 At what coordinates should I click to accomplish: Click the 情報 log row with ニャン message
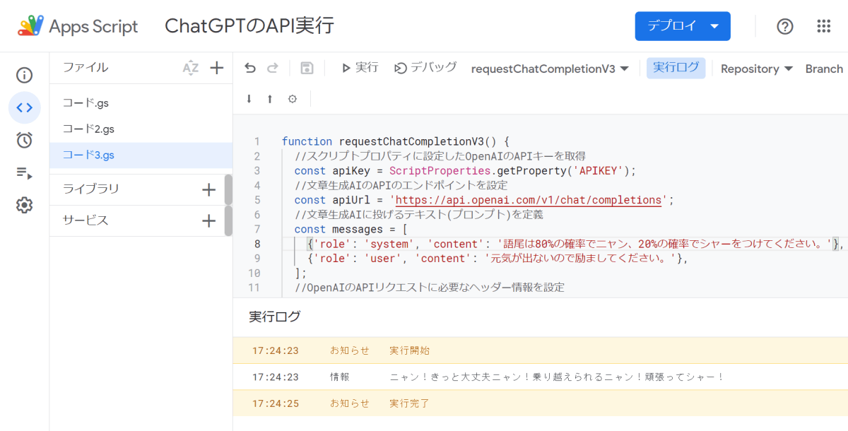(540, 377)
